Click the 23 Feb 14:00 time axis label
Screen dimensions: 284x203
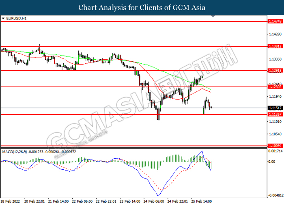click(130, 201)
